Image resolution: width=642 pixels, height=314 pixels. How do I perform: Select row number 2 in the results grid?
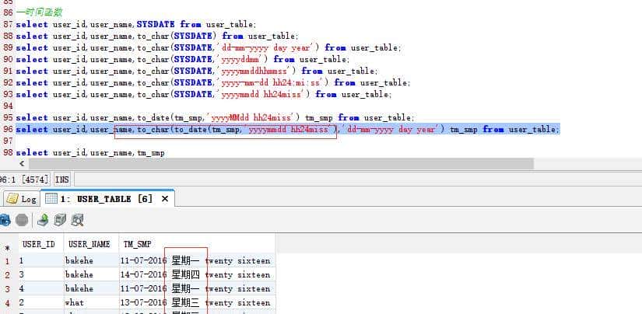[x=7, y=275]
